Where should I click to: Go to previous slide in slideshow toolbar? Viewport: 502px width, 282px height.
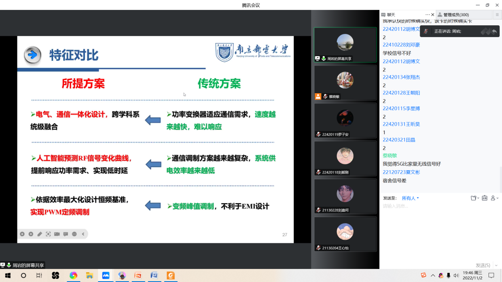tap(22, 234)
